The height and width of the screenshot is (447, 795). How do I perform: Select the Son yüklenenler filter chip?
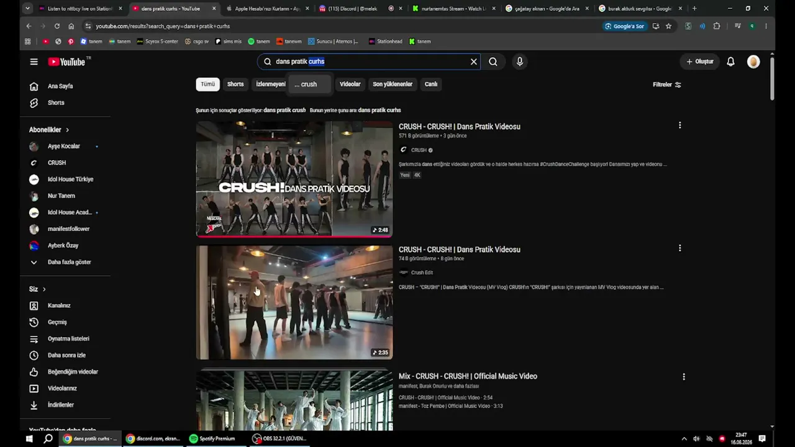coord(393,84)
